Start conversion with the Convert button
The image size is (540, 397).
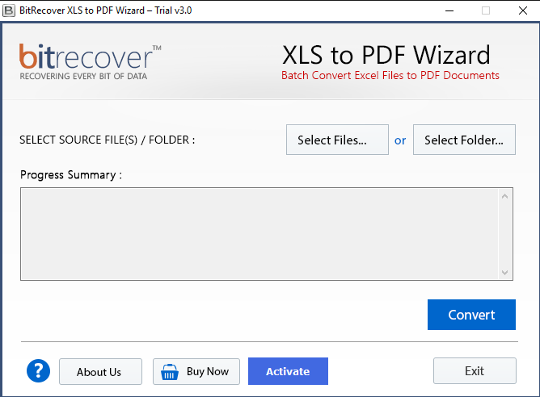click(x=471, y=315)
